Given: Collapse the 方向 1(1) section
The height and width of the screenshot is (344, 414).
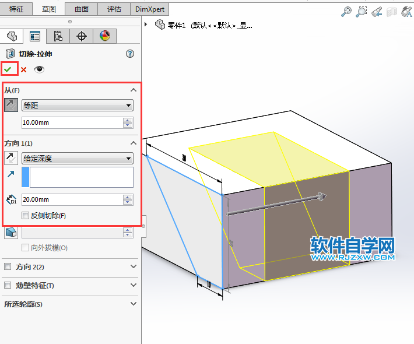Looking at the screenshot, I should (134, 143).
